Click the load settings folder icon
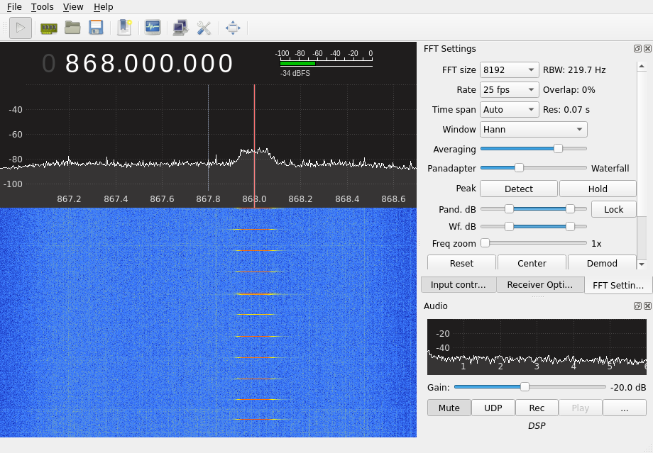This screenshot has width=653, height=453. tap(72, 28)
